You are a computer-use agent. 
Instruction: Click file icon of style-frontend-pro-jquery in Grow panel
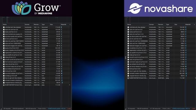[x=4, y=34]
